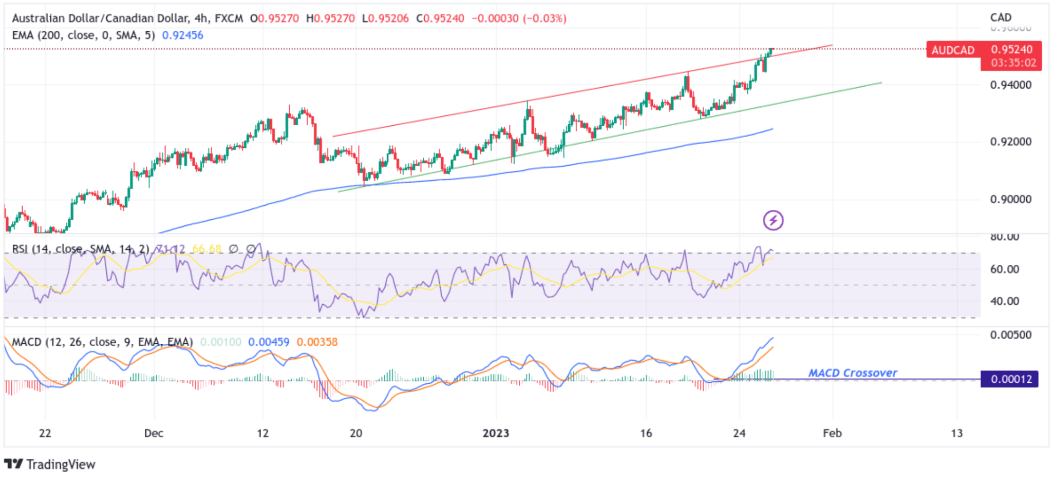The height and width of the screenshot is (489, 1054).
Task: Click the RSI axis label 40.00
Action: [1005, 302]
